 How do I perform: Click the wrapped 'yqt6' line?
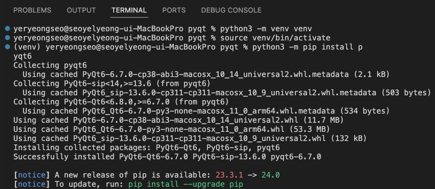coord(23,56)
